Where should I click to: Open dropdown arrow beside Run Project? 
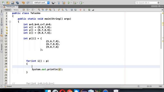(71, 3)
